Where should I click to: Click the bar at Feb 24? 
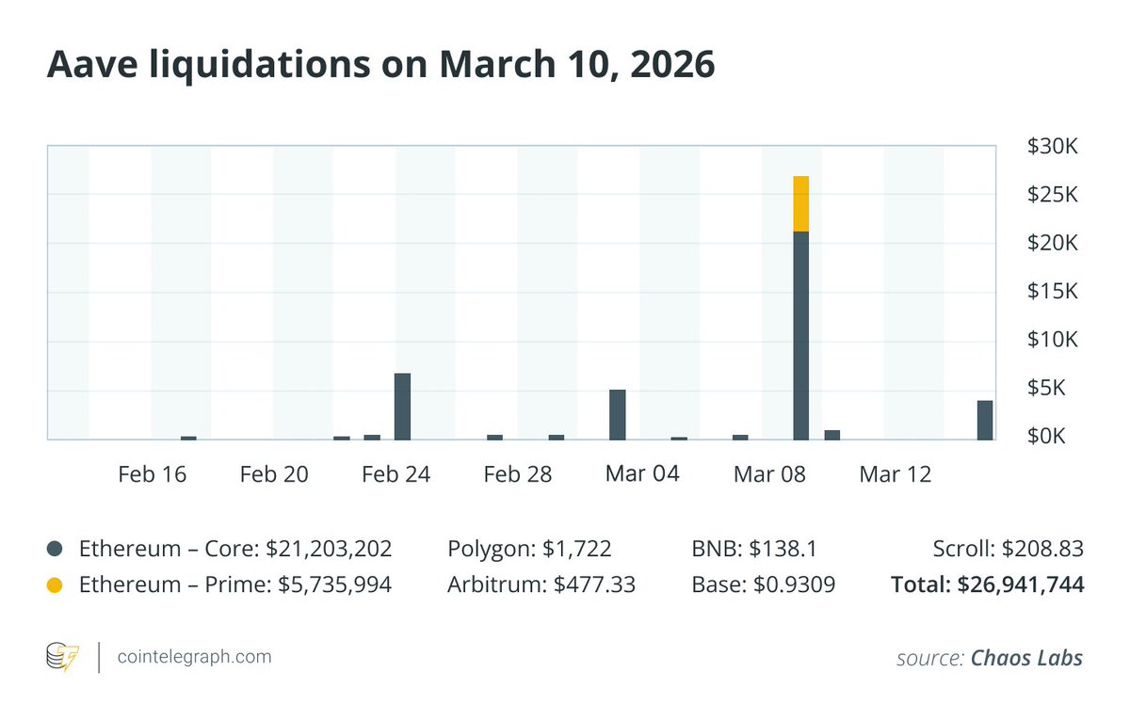tap(402, 406)
